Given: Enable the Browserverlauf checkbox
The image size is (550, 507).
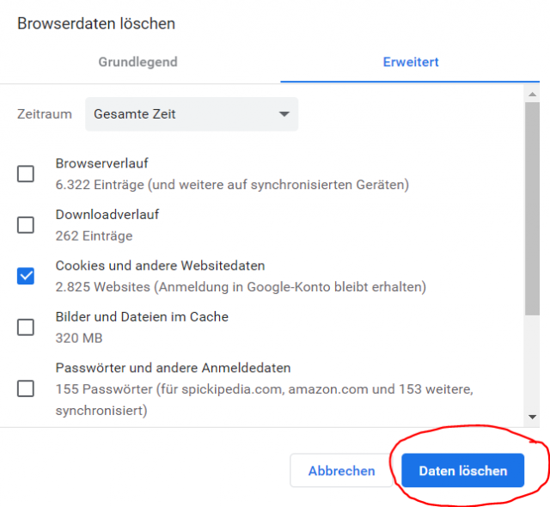Looking at the screenshot, I should pos(26,174).
